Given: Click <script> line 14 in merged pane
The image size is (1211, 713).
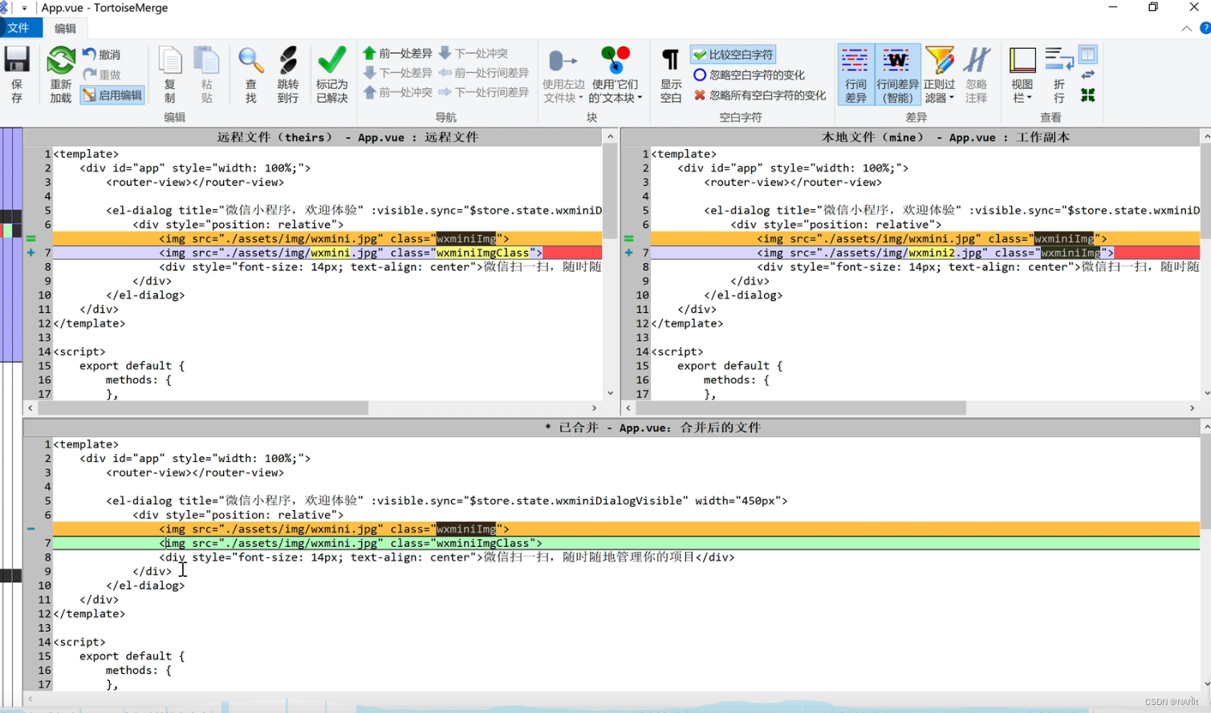Looking at the screenshot, I should pyautogui.click(x=79, y=642).
